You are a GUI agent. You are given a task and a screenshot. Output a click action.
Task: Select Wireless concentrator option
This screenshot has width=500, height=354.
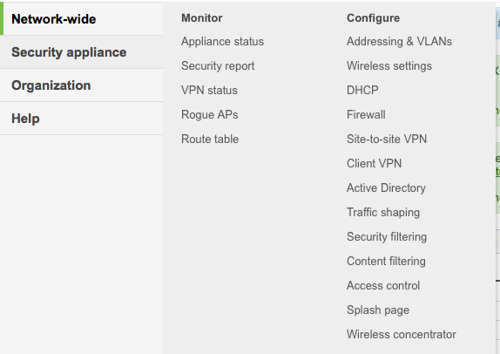pos(402,334)
